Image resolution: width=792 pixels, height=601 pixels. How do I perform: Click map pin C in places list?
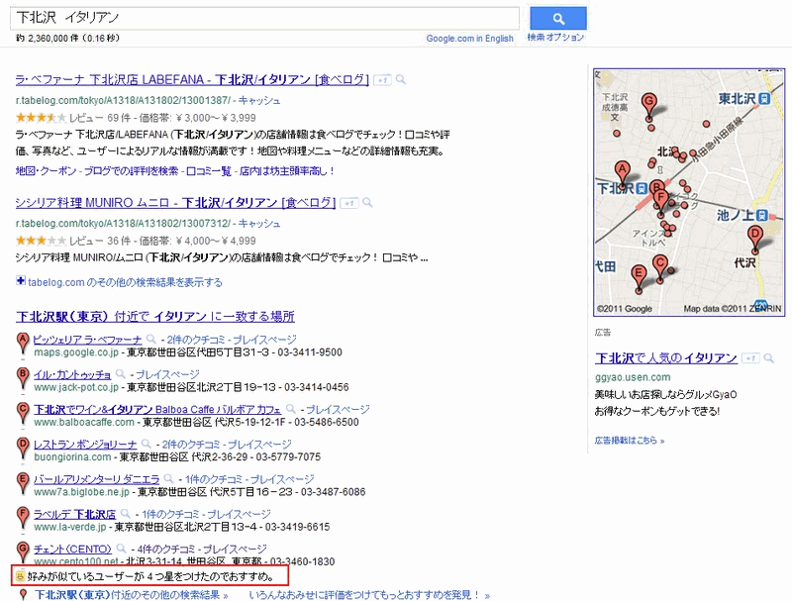click(x=22, y=413)
